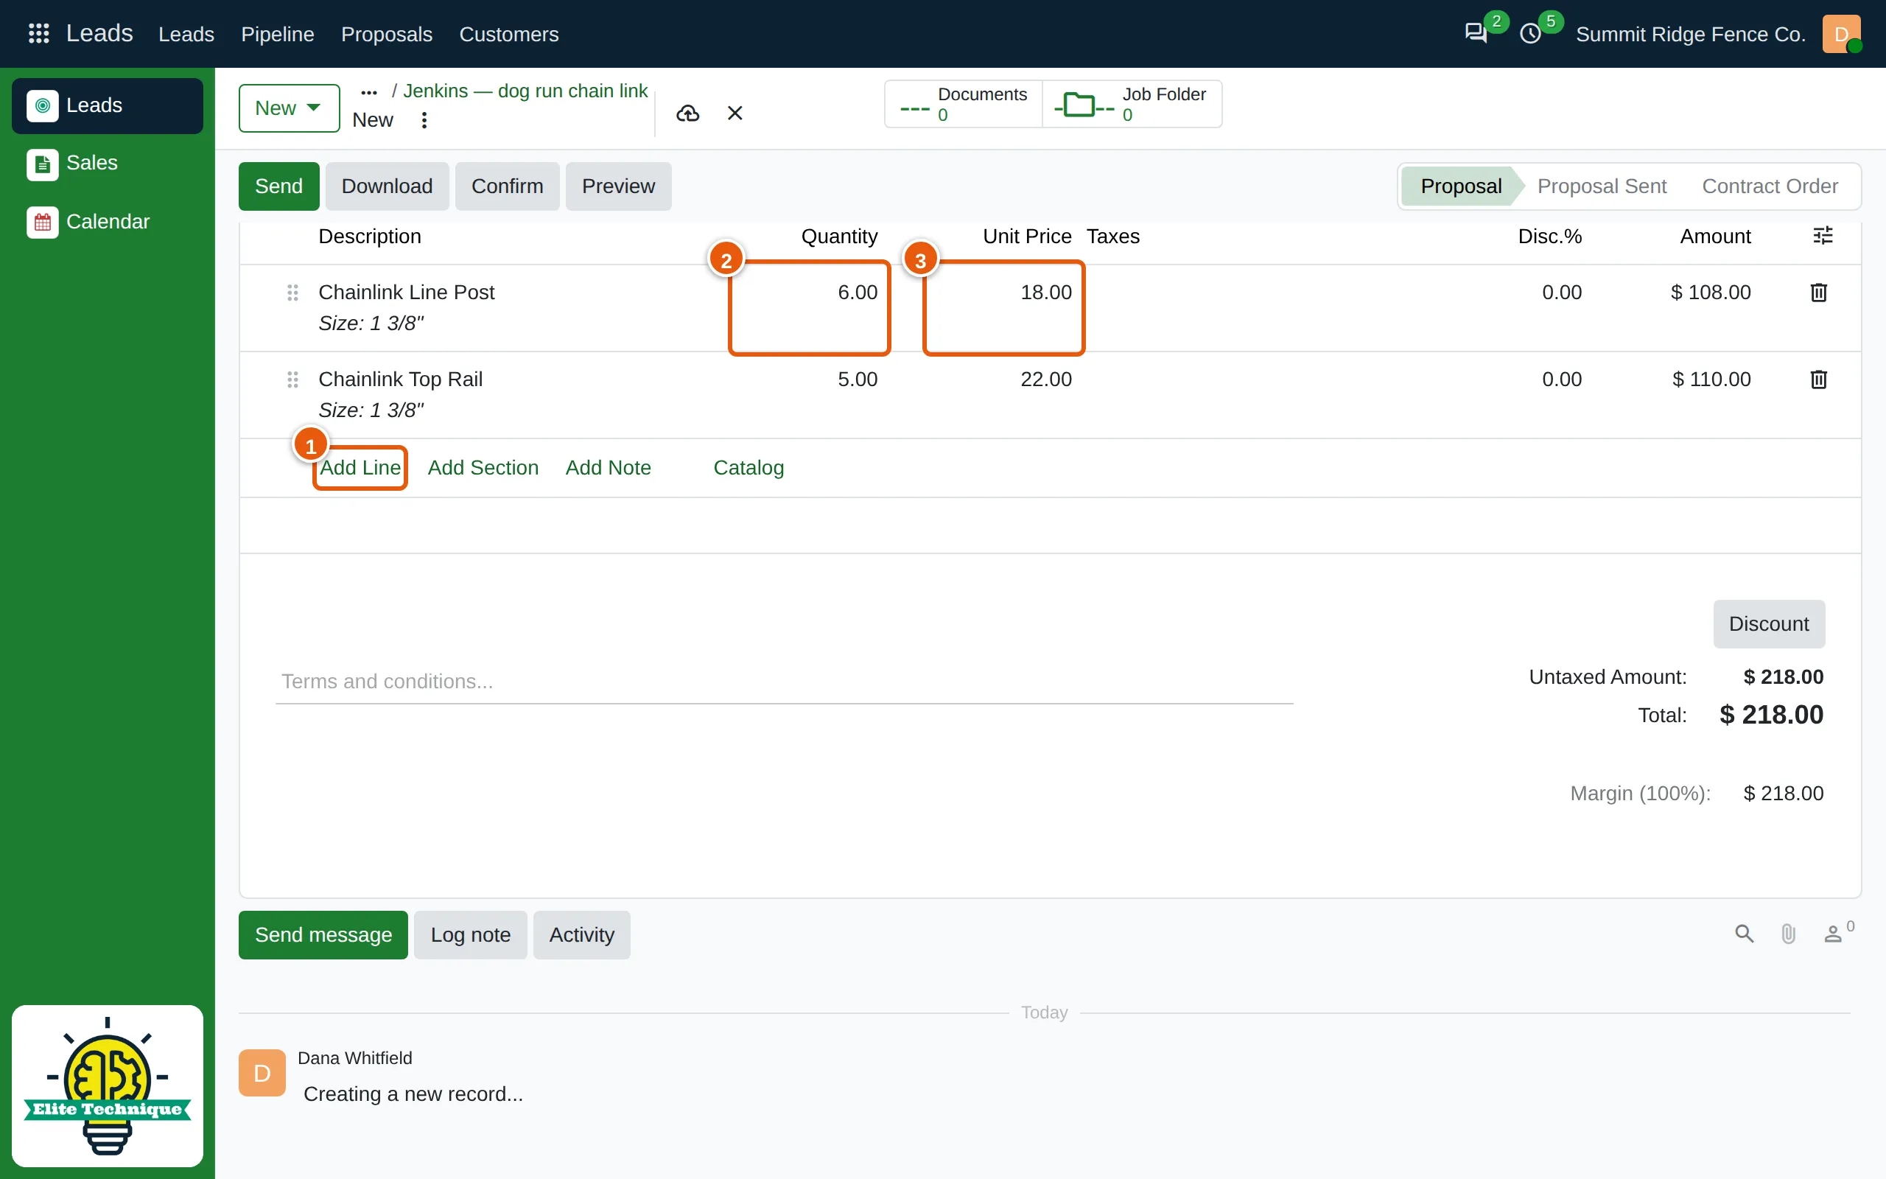Delete the Chainlink Line Post line

click(x=1818, y=293)
